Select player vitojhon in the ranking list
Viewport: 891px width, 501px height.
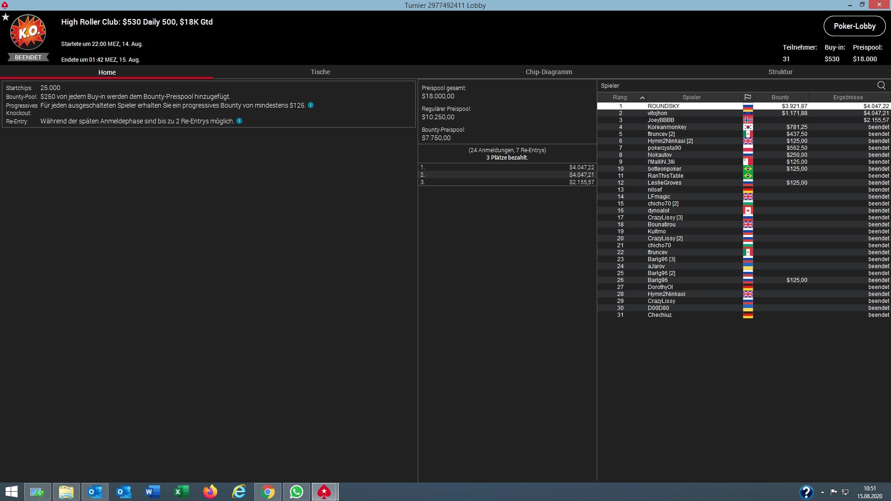(x=657, y=113)
